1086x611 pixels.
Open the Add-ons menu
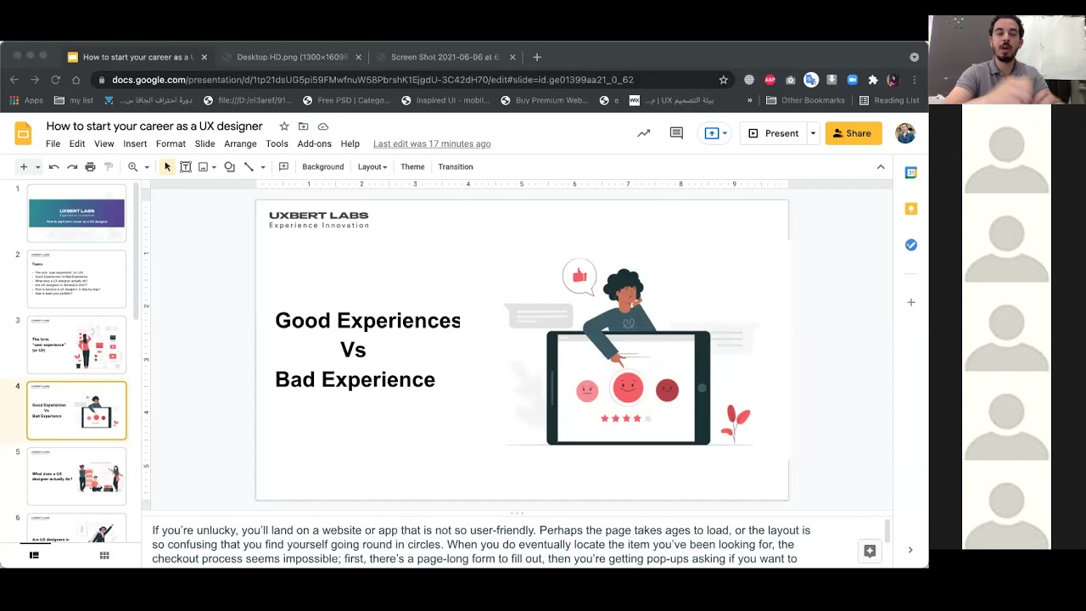tap(314, 144)
